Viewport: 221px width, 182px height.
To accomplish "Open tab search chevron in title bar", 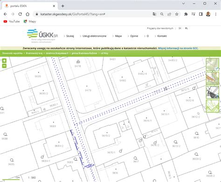I will [x=184, y=3].
